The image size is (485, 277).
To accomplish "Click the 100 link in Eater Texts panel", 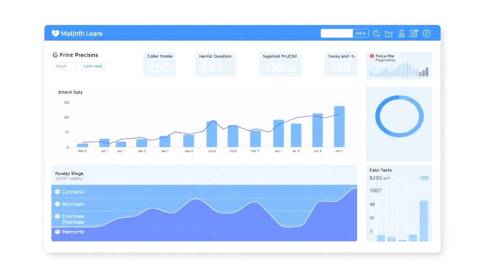I will pos(424,178).
